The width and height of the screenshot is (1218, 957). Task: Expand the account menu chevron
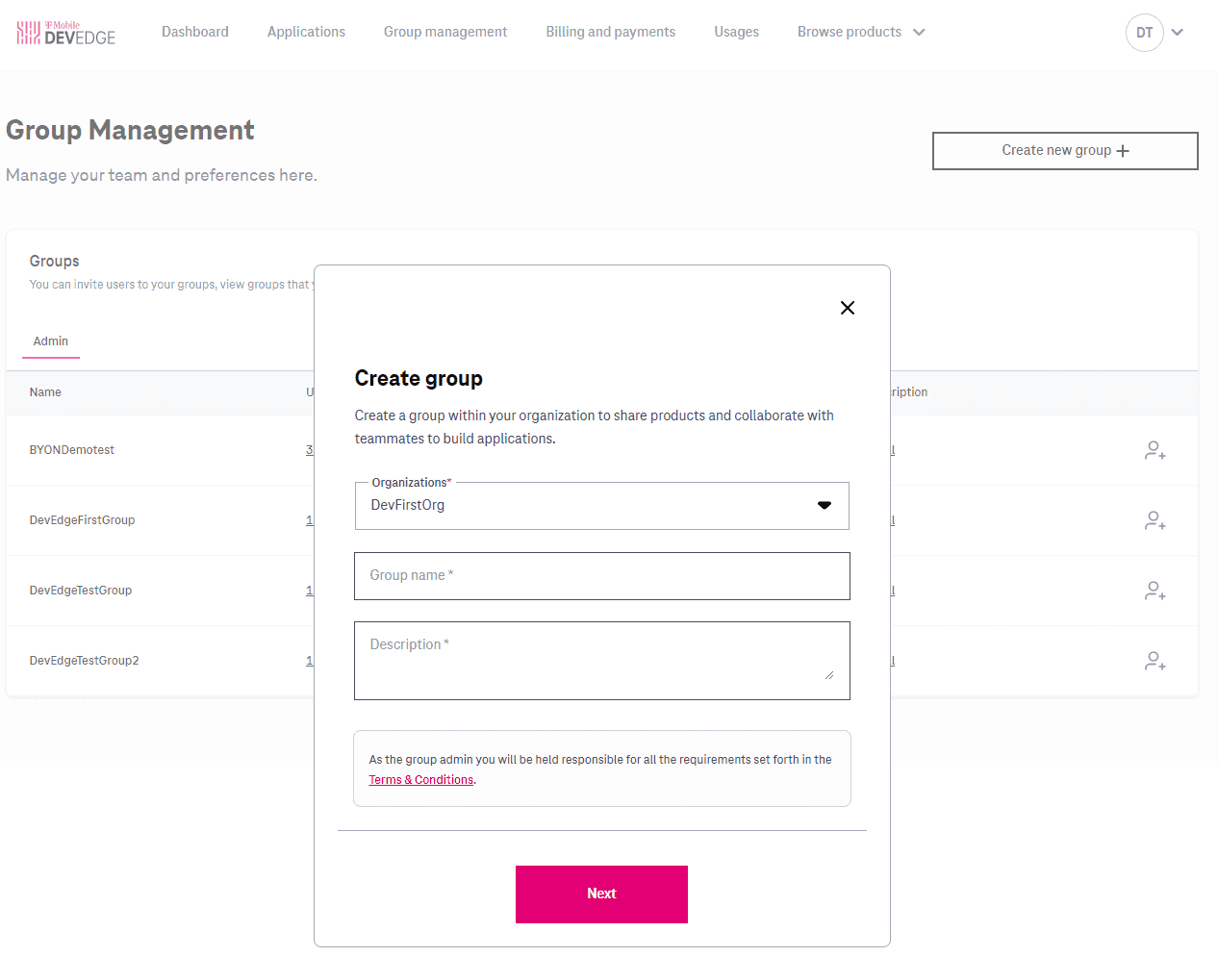tap(1178, 33)
